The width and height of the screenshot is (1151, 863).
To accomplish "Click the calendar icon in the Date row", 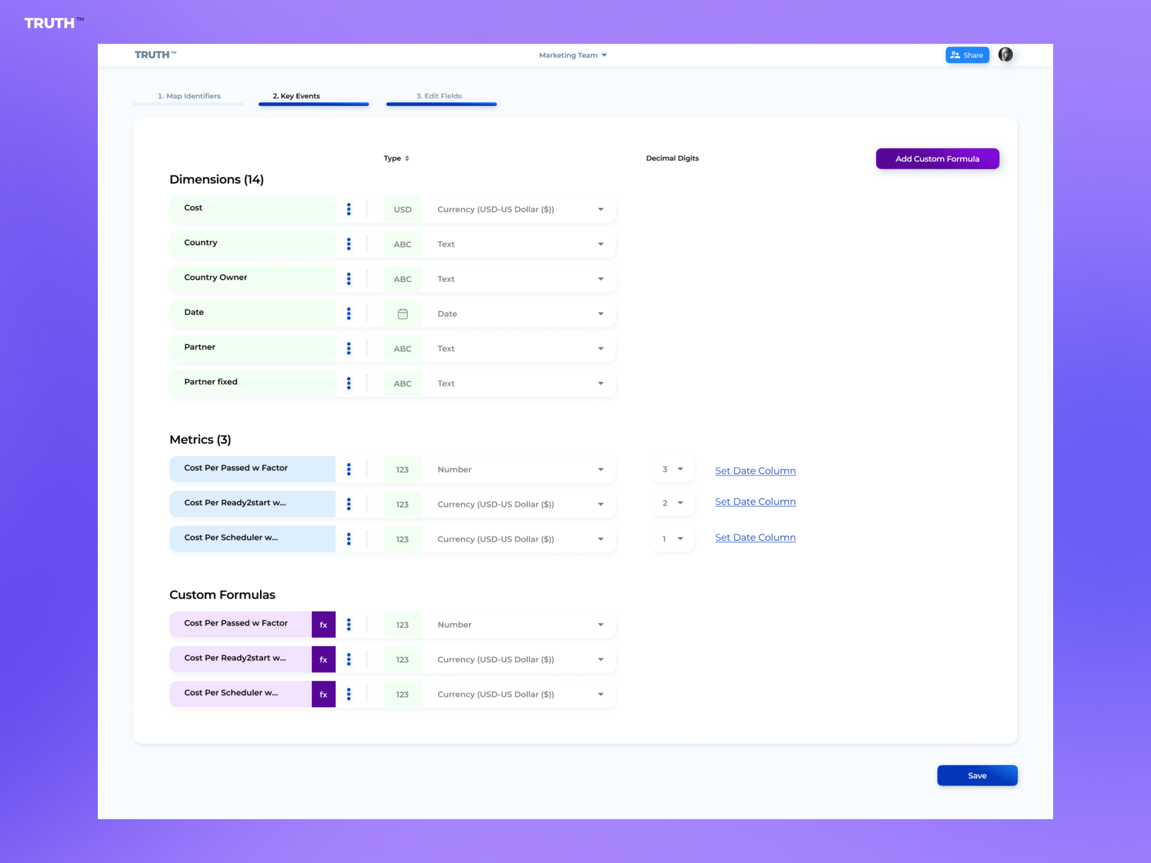I will [x=403, y=314].
